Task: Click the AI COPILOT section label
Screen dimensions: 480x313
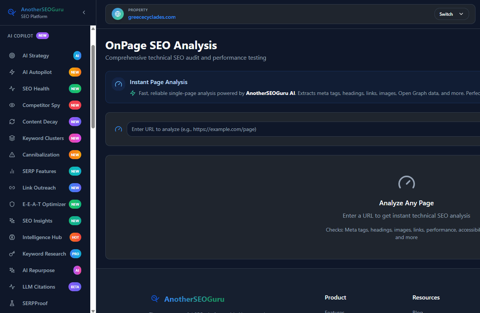Action: 20,36
